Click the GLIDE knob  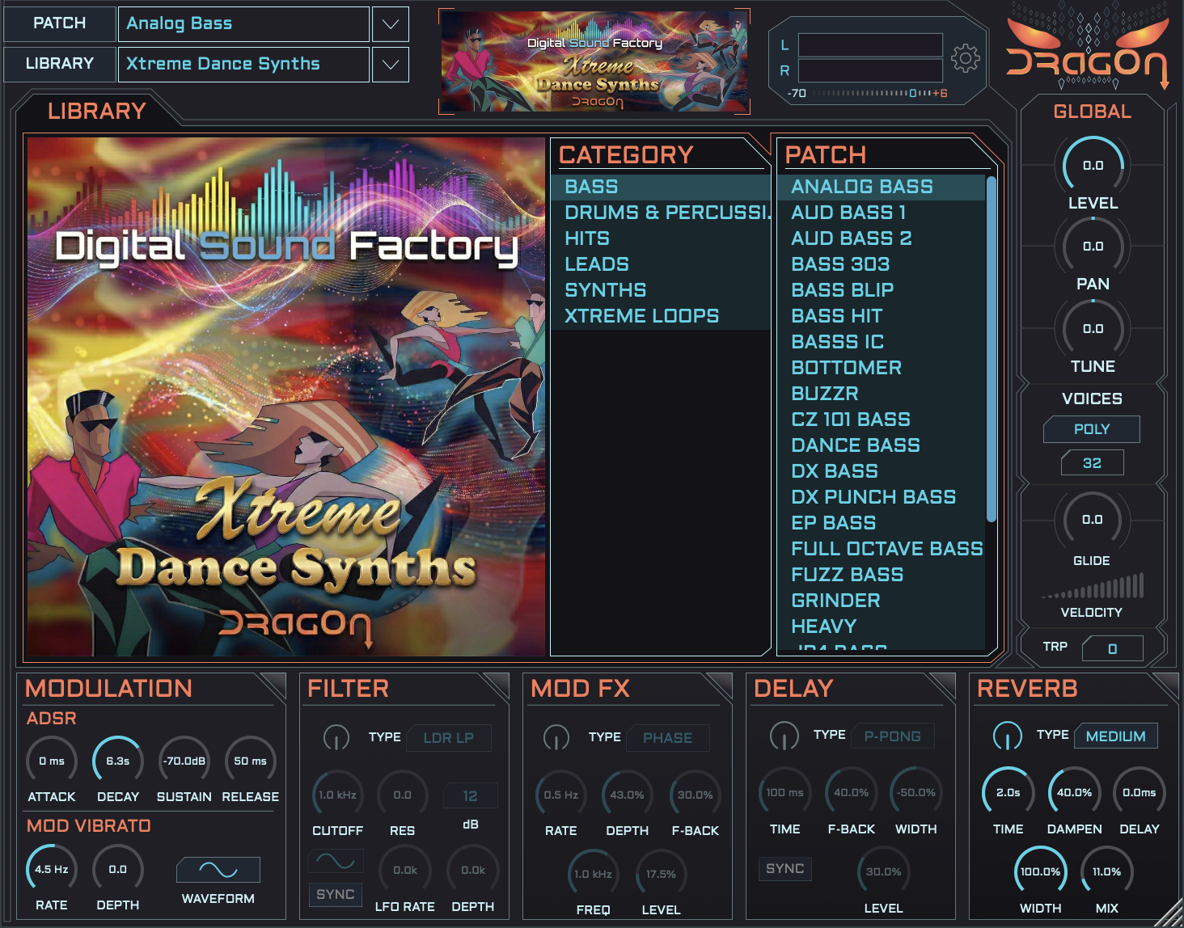coord(1092,520)
